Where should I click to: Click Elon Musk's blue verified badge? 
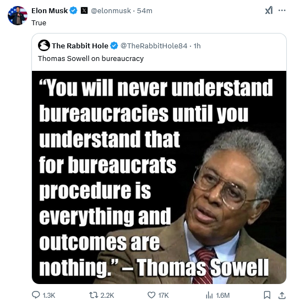click(x=74, y=10)
